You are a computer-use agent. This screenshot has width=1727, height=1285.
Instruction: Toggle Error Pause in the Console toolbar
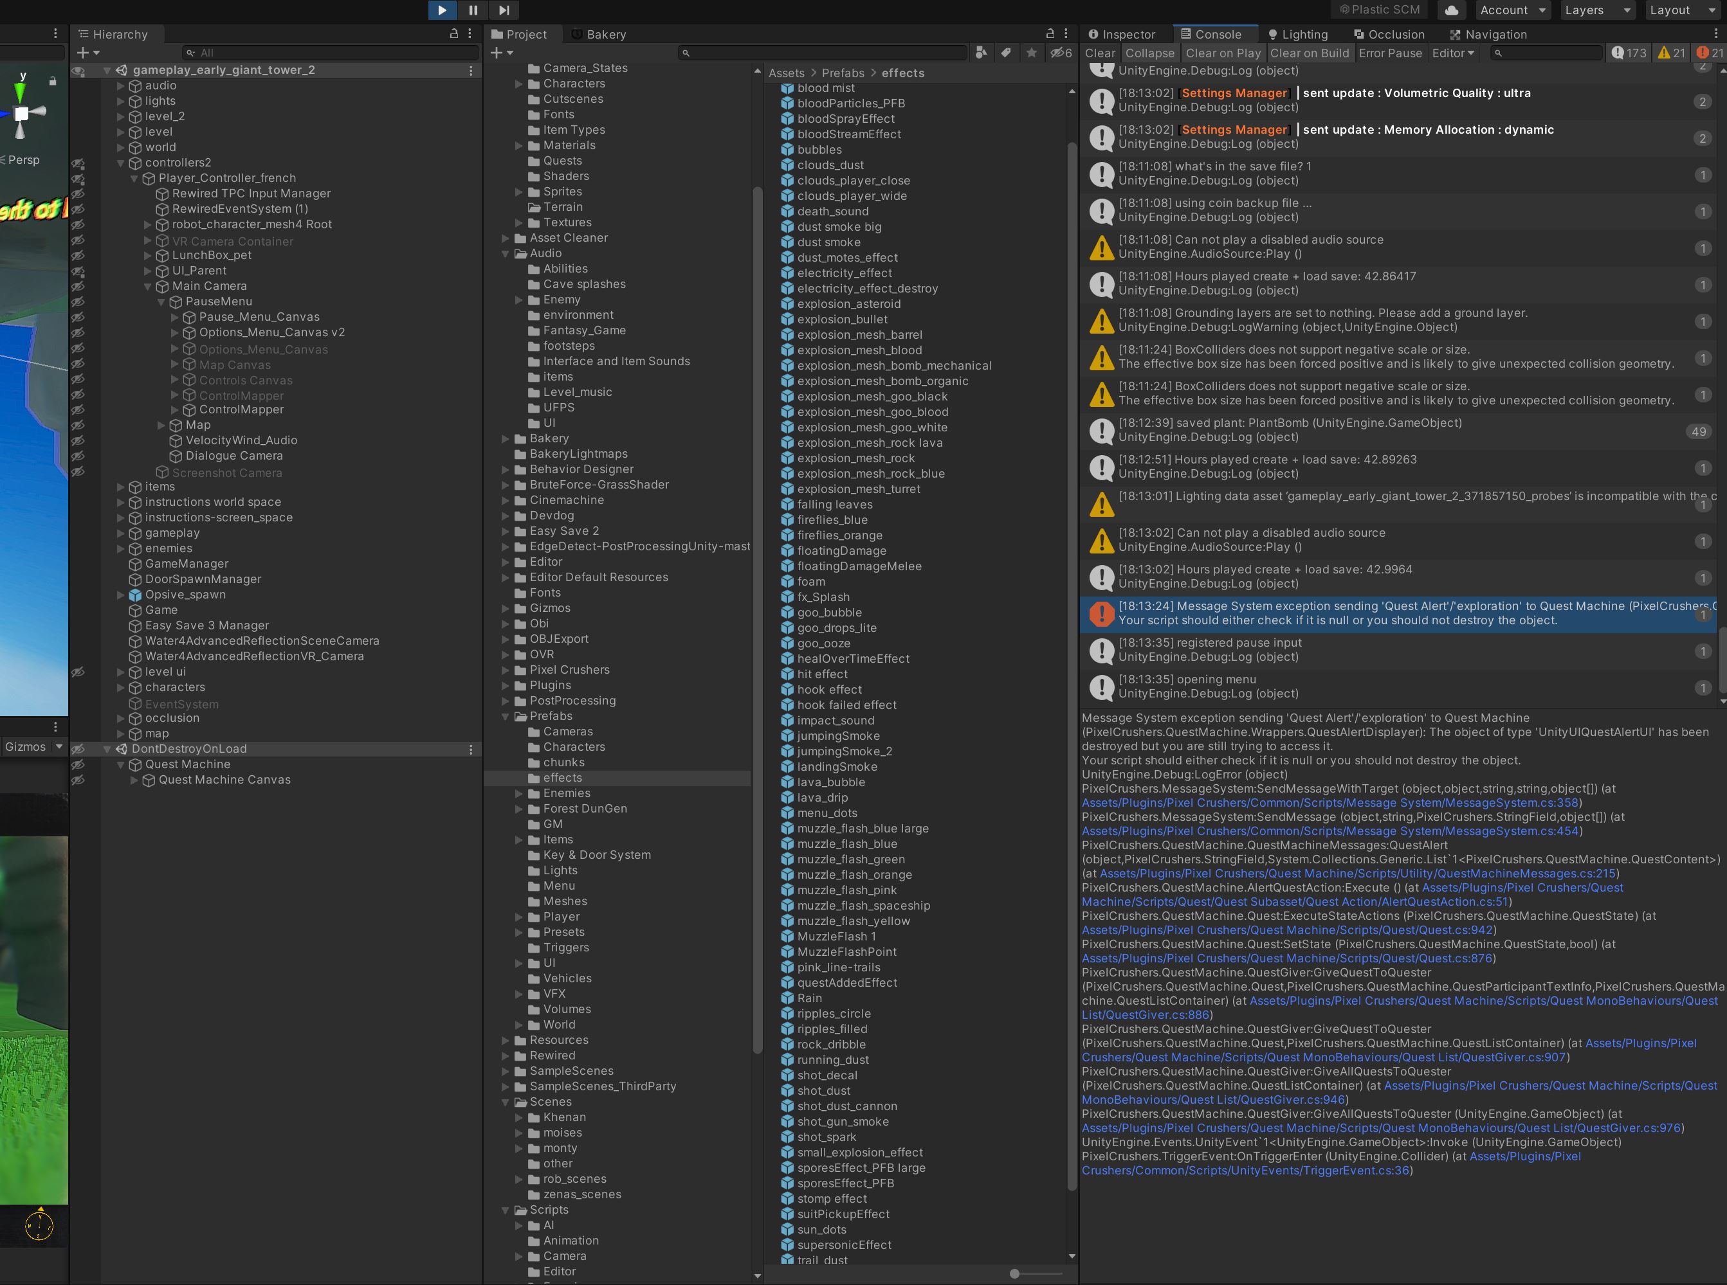(x=1391, y=53)
